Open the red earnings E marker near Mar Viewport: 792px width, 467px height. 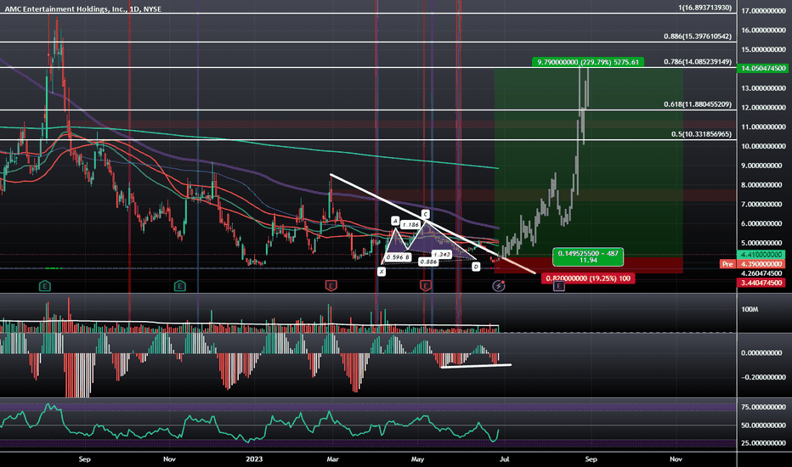(x=331, y=286)
